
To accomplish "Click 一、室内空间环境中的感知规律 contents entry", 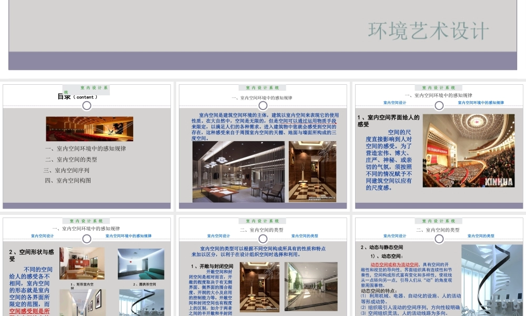I will [x=86, y=149].
